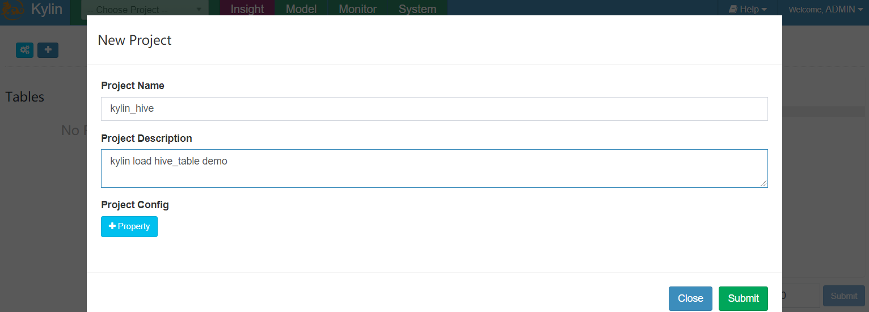Click the Tables heading behind dialog
This screenshot has height=312, width=869.
coord(25,97)
